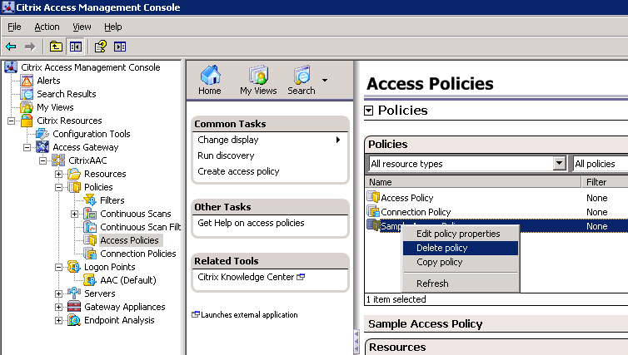
Task: Open the File menu
Action: click(14, 27)
